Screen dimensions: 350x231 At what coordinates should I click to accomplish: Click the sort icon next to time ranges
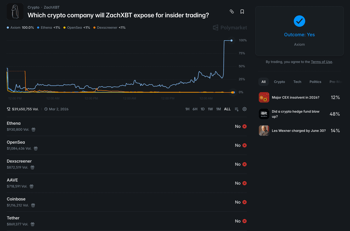[x=237, y=109]
